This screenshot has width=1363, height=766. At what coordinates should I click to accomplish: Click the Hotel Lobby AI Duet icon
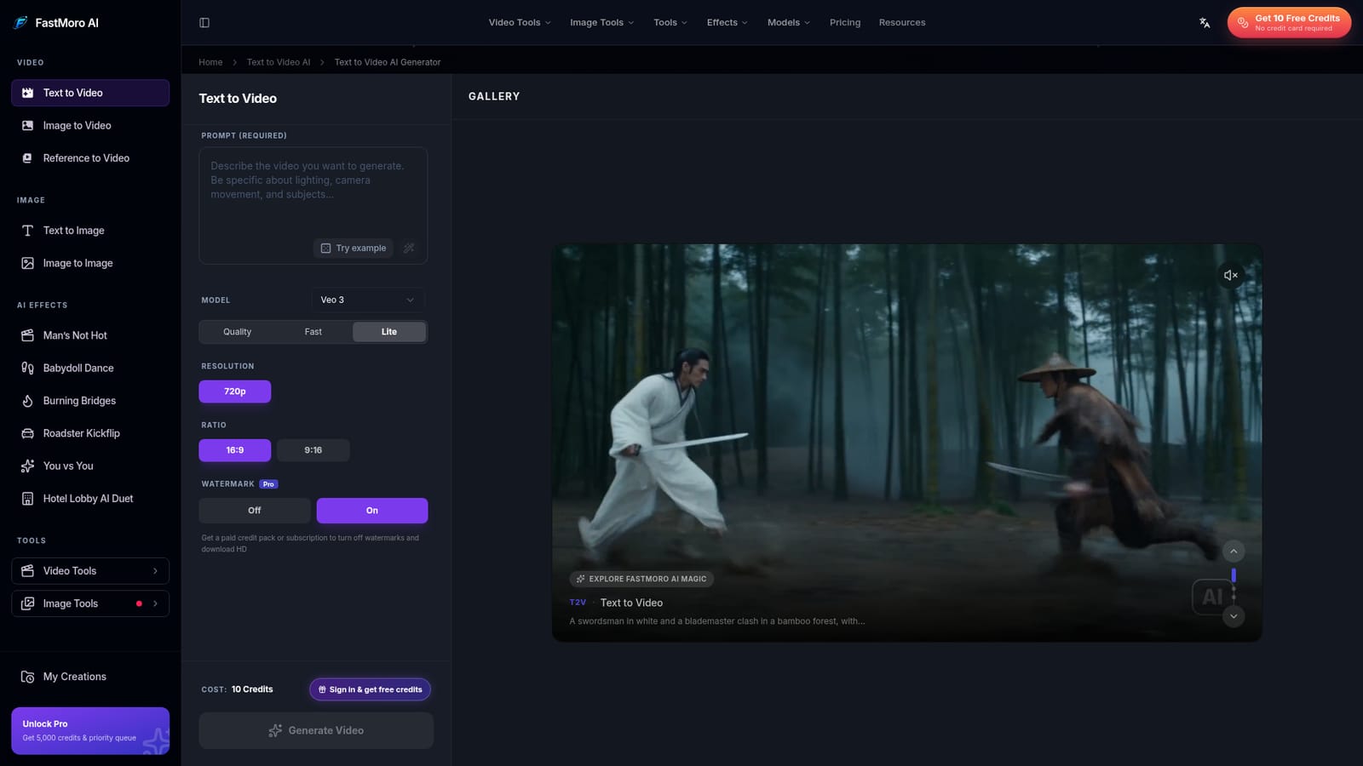[x=27, y=499]
